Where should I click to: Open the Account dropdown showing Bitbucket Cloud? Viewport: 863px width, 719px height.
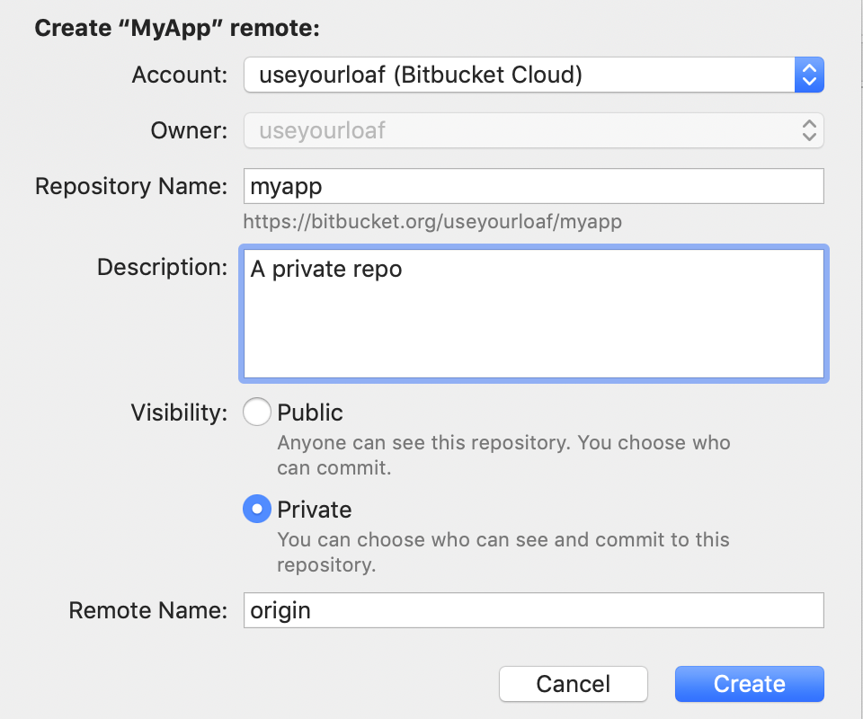coord(533,75)
